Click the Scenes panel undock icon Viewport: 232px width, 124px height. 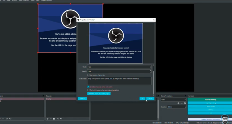coord(43,96)
